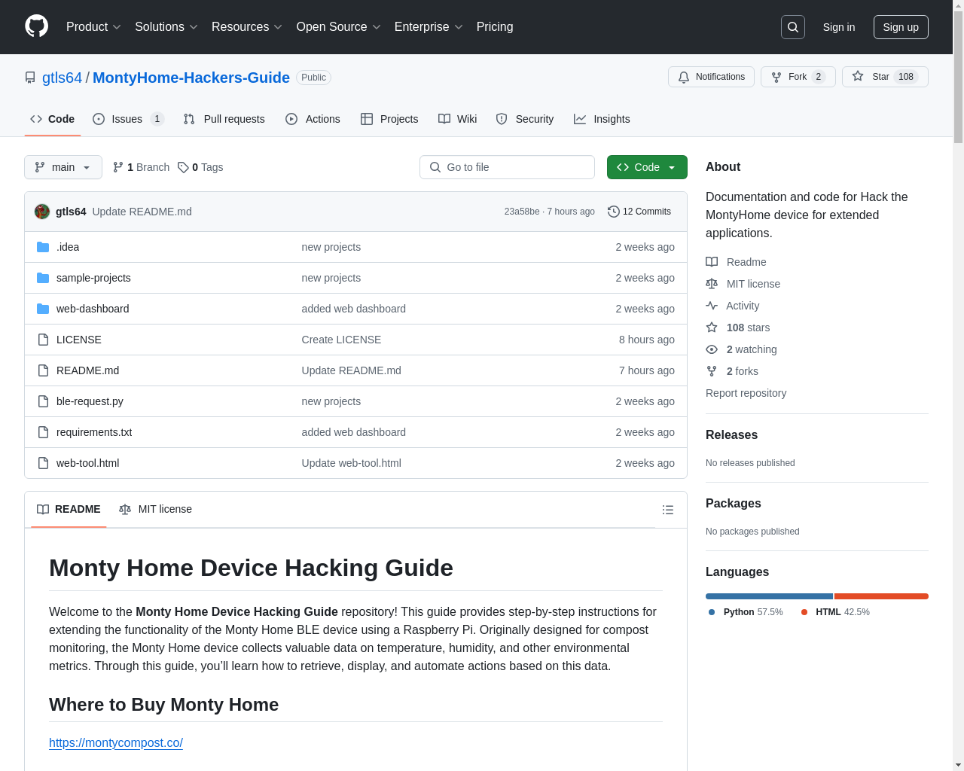Click the pulse icon beside Activity
Image resolution: width=964 pixels, height=771 pixels.
(x=712, y=306)
